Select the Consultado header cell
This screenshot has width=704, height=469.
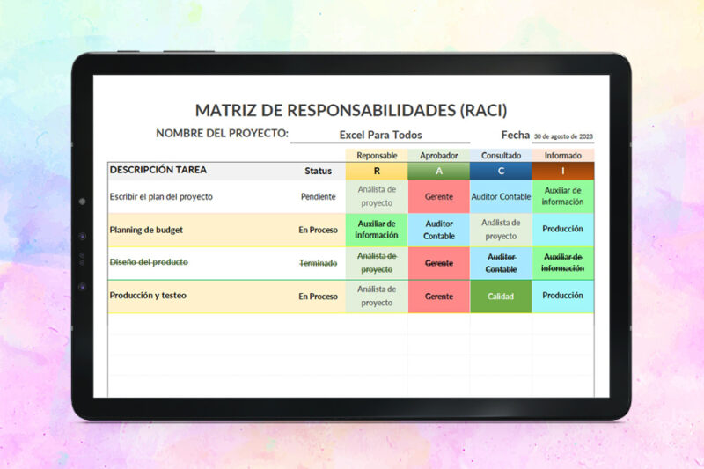(501, 155)
